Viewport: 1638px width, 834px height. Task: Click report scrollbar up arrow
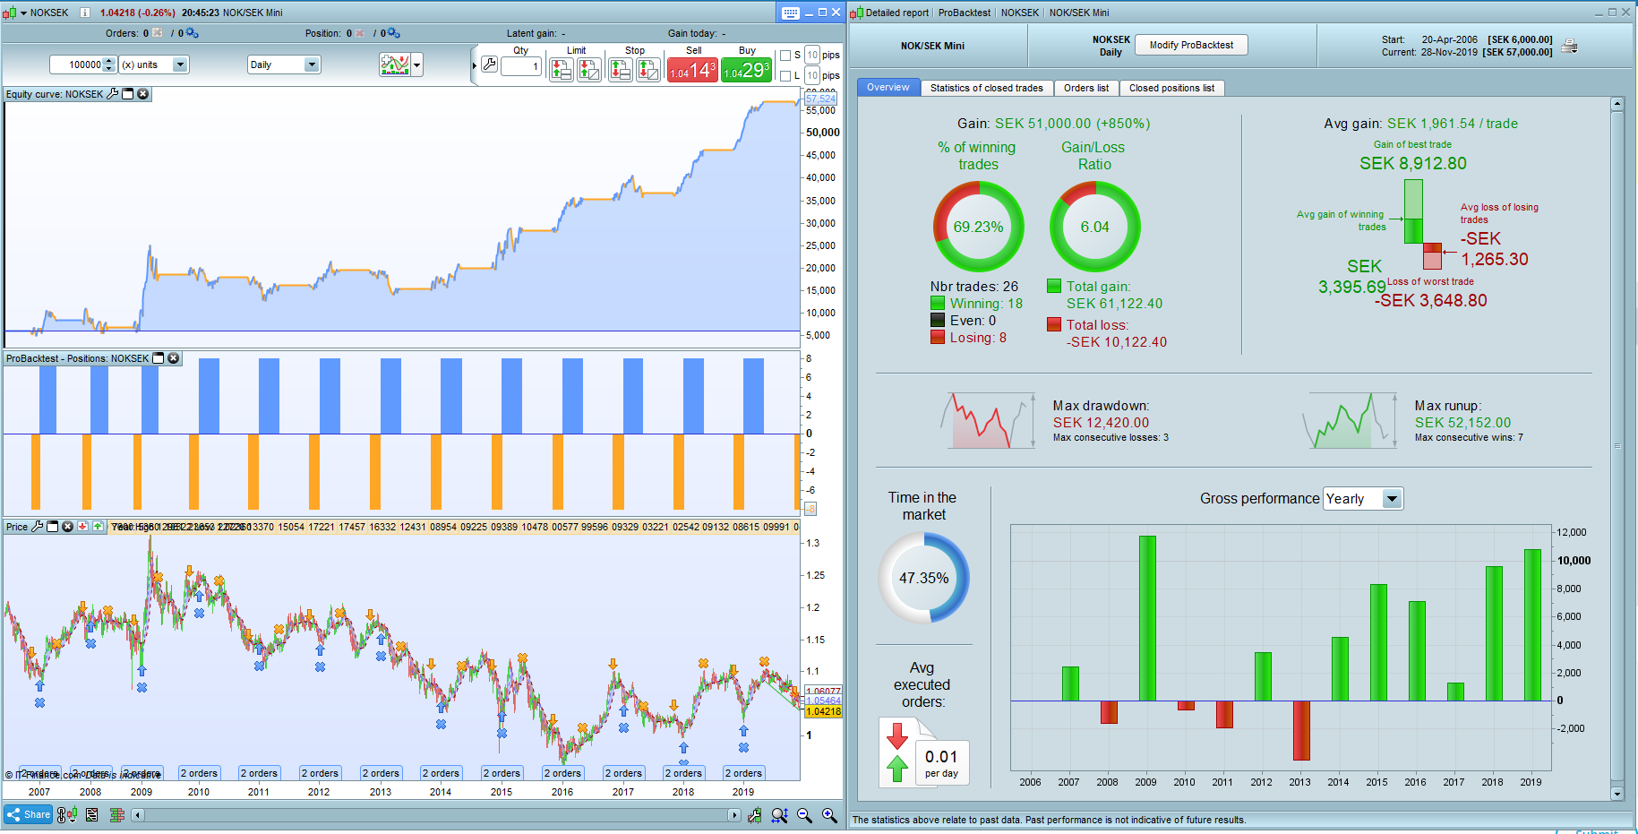pyautogui.click(x=1617, y=104)
